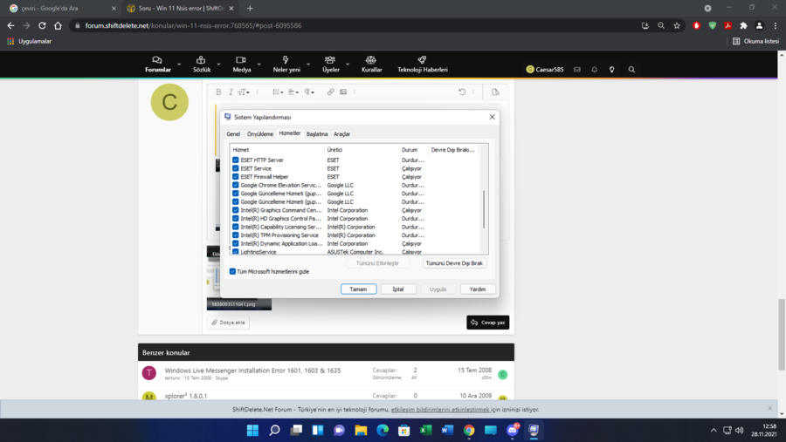Cancel with the İptal button
Image resolution: width=786 pixels, height=442 pixels.
coord(398,289)
